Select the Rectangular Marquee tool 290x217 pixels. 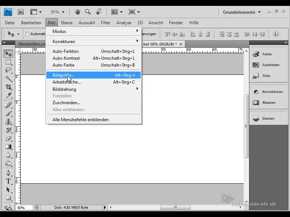pyautogui.click(x=8, y=62)
